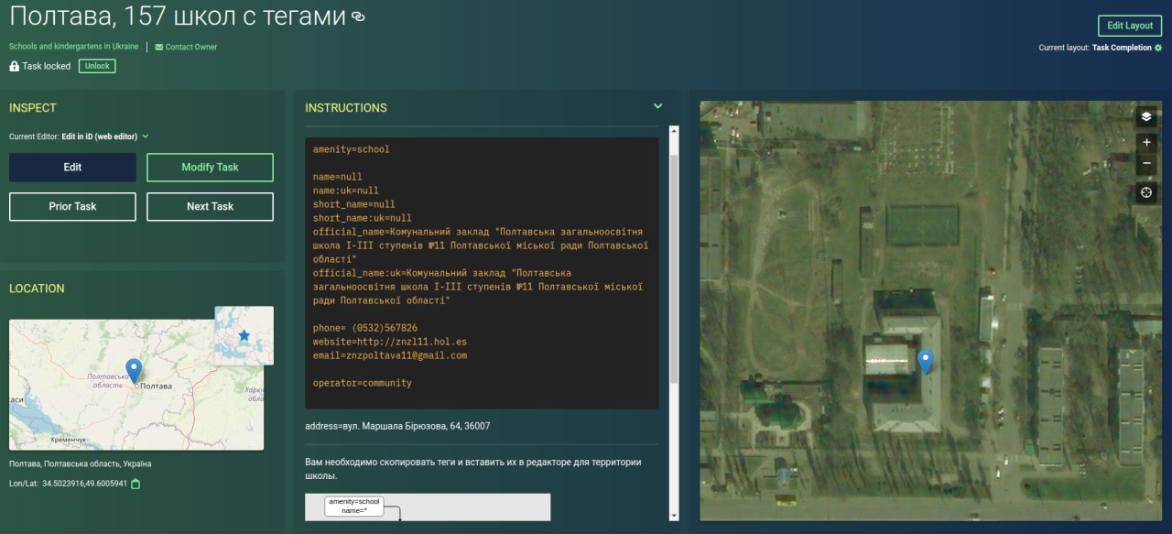Click the blue pin on location map
Image resolution: width=1172 pixels, height=534 pixels.
click(134, 371)
